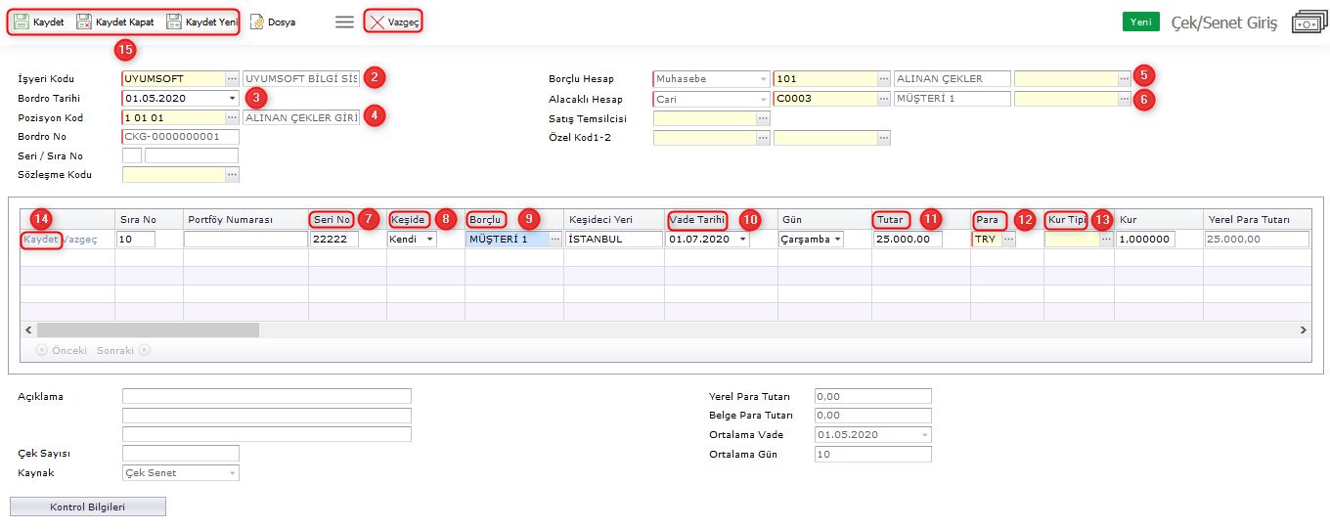The height and width of the screenshot is (529, 1330).
Task: Expand the Alacaklı Hesap Cari dropdown
Action: [x=763, y=99]
